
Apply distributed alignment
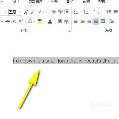coord(102,21)
